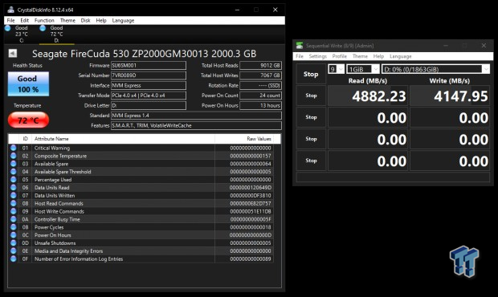Click the second row Stop button in CrystalDiskMark
The height and width of the screenshot is (297, 498).
tap(311, 117)
